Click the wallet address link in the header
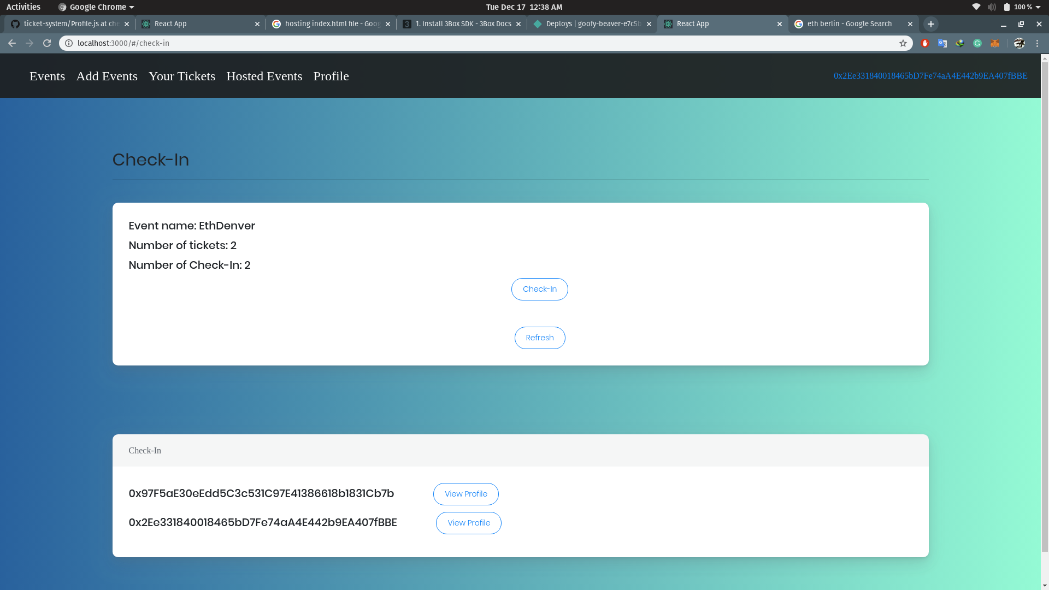1049x590 pixels. tap(930, 76)
